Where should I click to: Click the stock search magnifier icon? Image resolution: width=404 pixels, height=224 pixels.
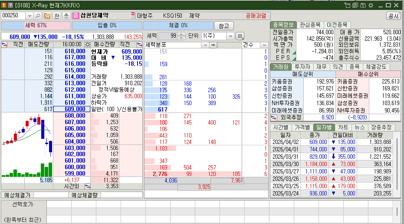click(x=38, y=16)
